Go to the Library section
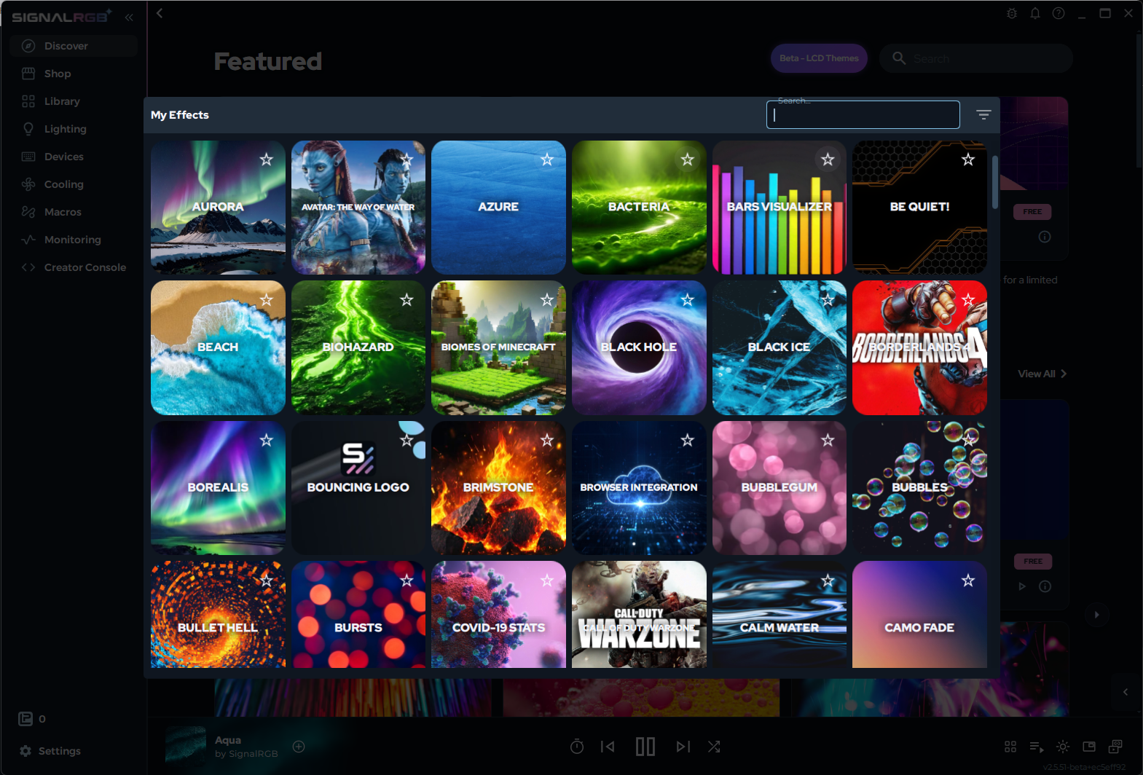Screen dimensions: 1143x775 pyautogui.click(x=74, y=101)
